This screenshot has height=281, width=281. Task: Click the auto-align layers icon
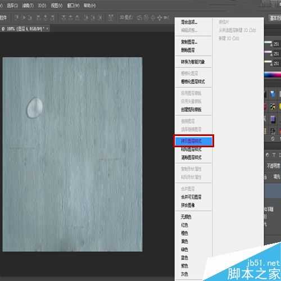click(111, 18)
